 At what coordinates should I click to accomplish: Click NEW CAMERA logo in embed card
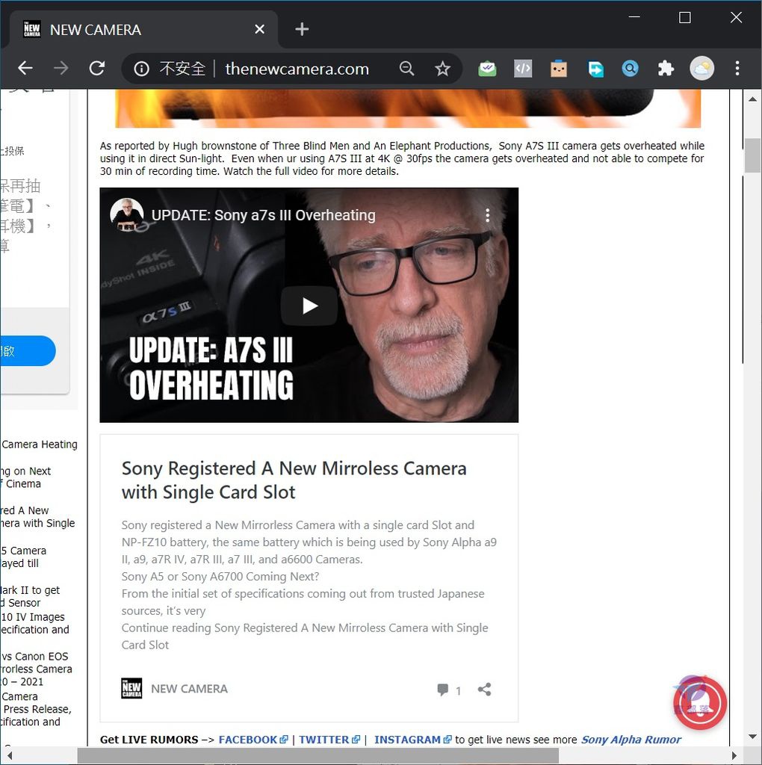pos(131,688)
